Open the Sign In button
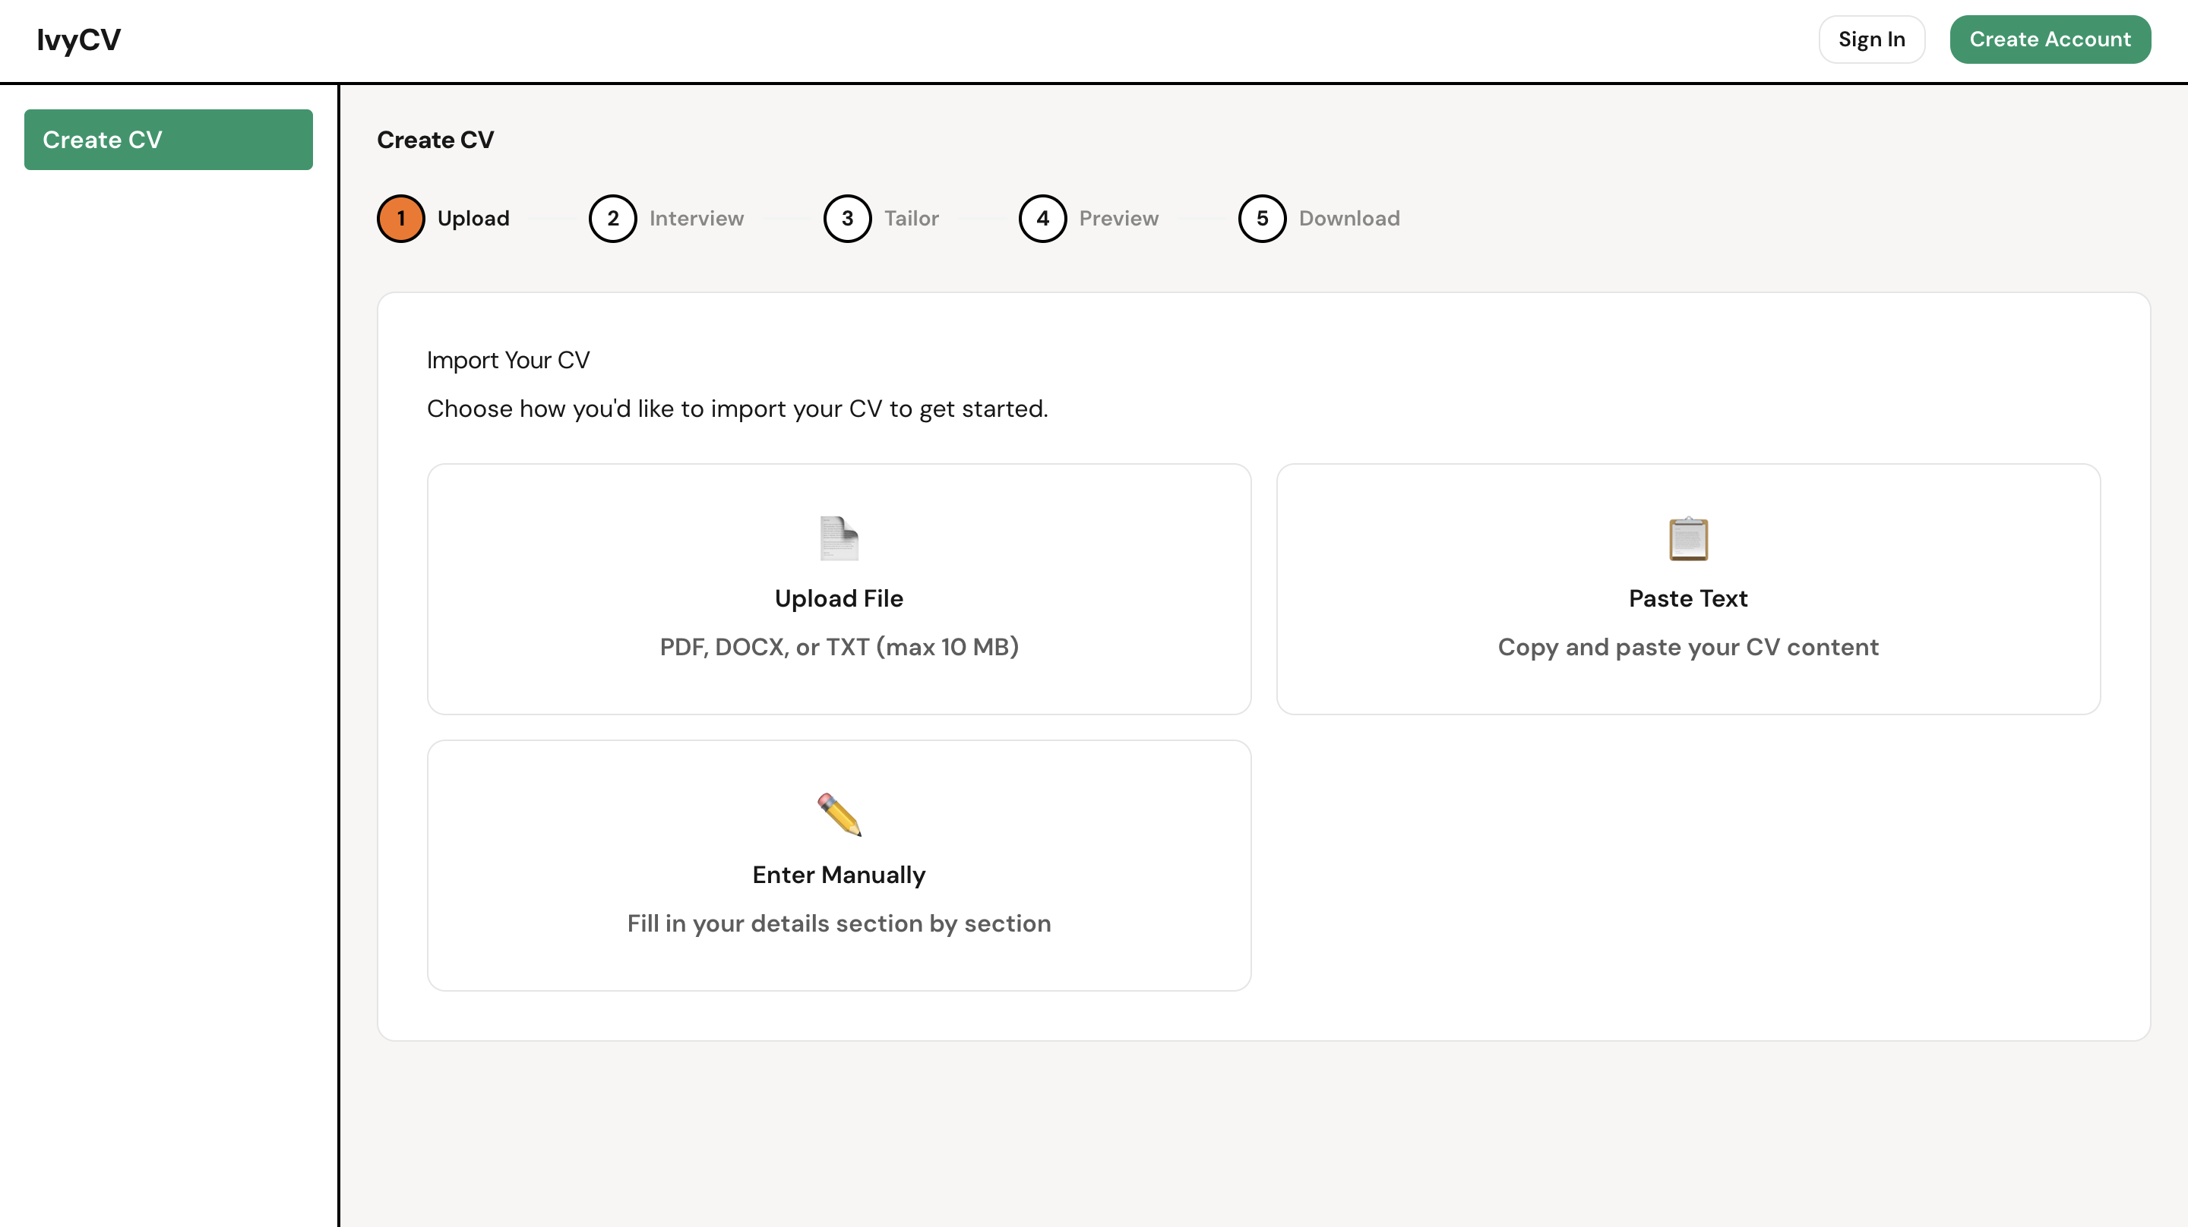 (x=1871, y=39)
